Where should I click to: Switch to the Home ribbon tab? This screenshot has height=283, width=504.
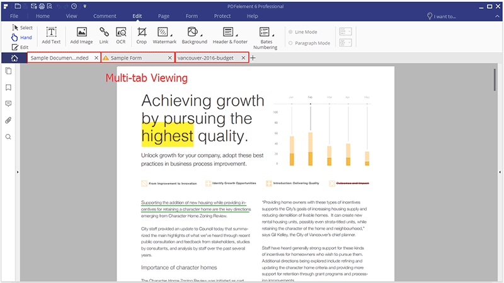pyautogui.click(x=43, y=16)
